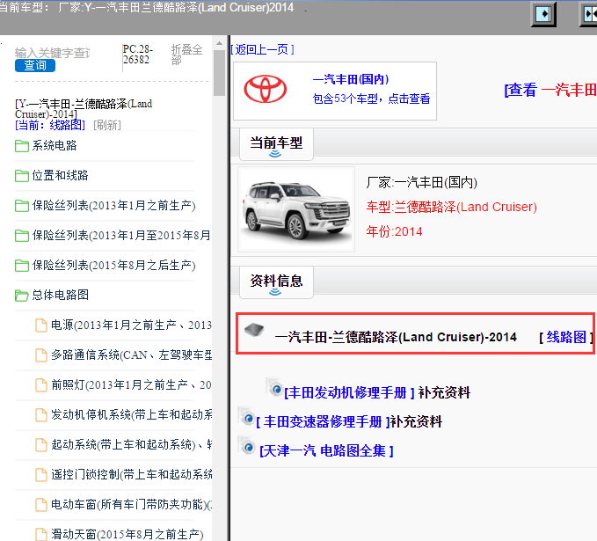Screen dimensions: 597x541
Task: Click gear icon beside 丰田发动机修理手册
Action: 274,388
